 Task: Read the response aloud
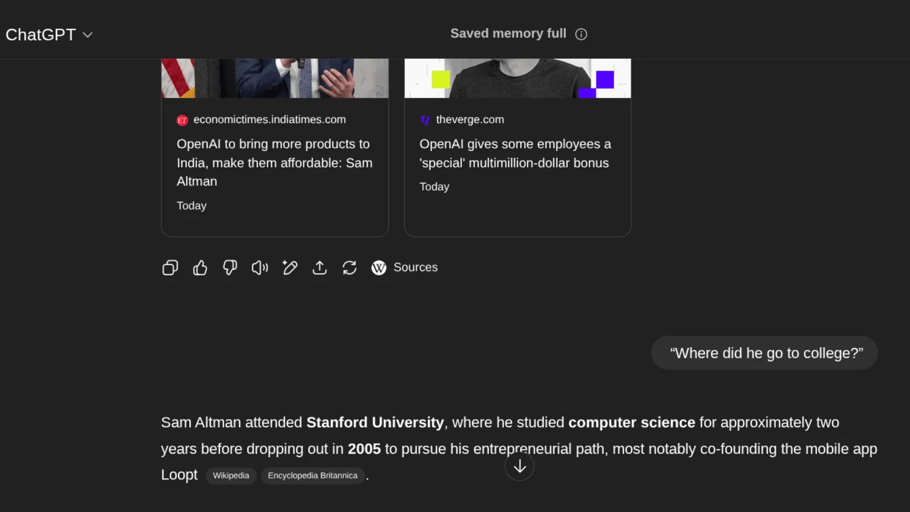pyautogui.click(x=259, y=267)
